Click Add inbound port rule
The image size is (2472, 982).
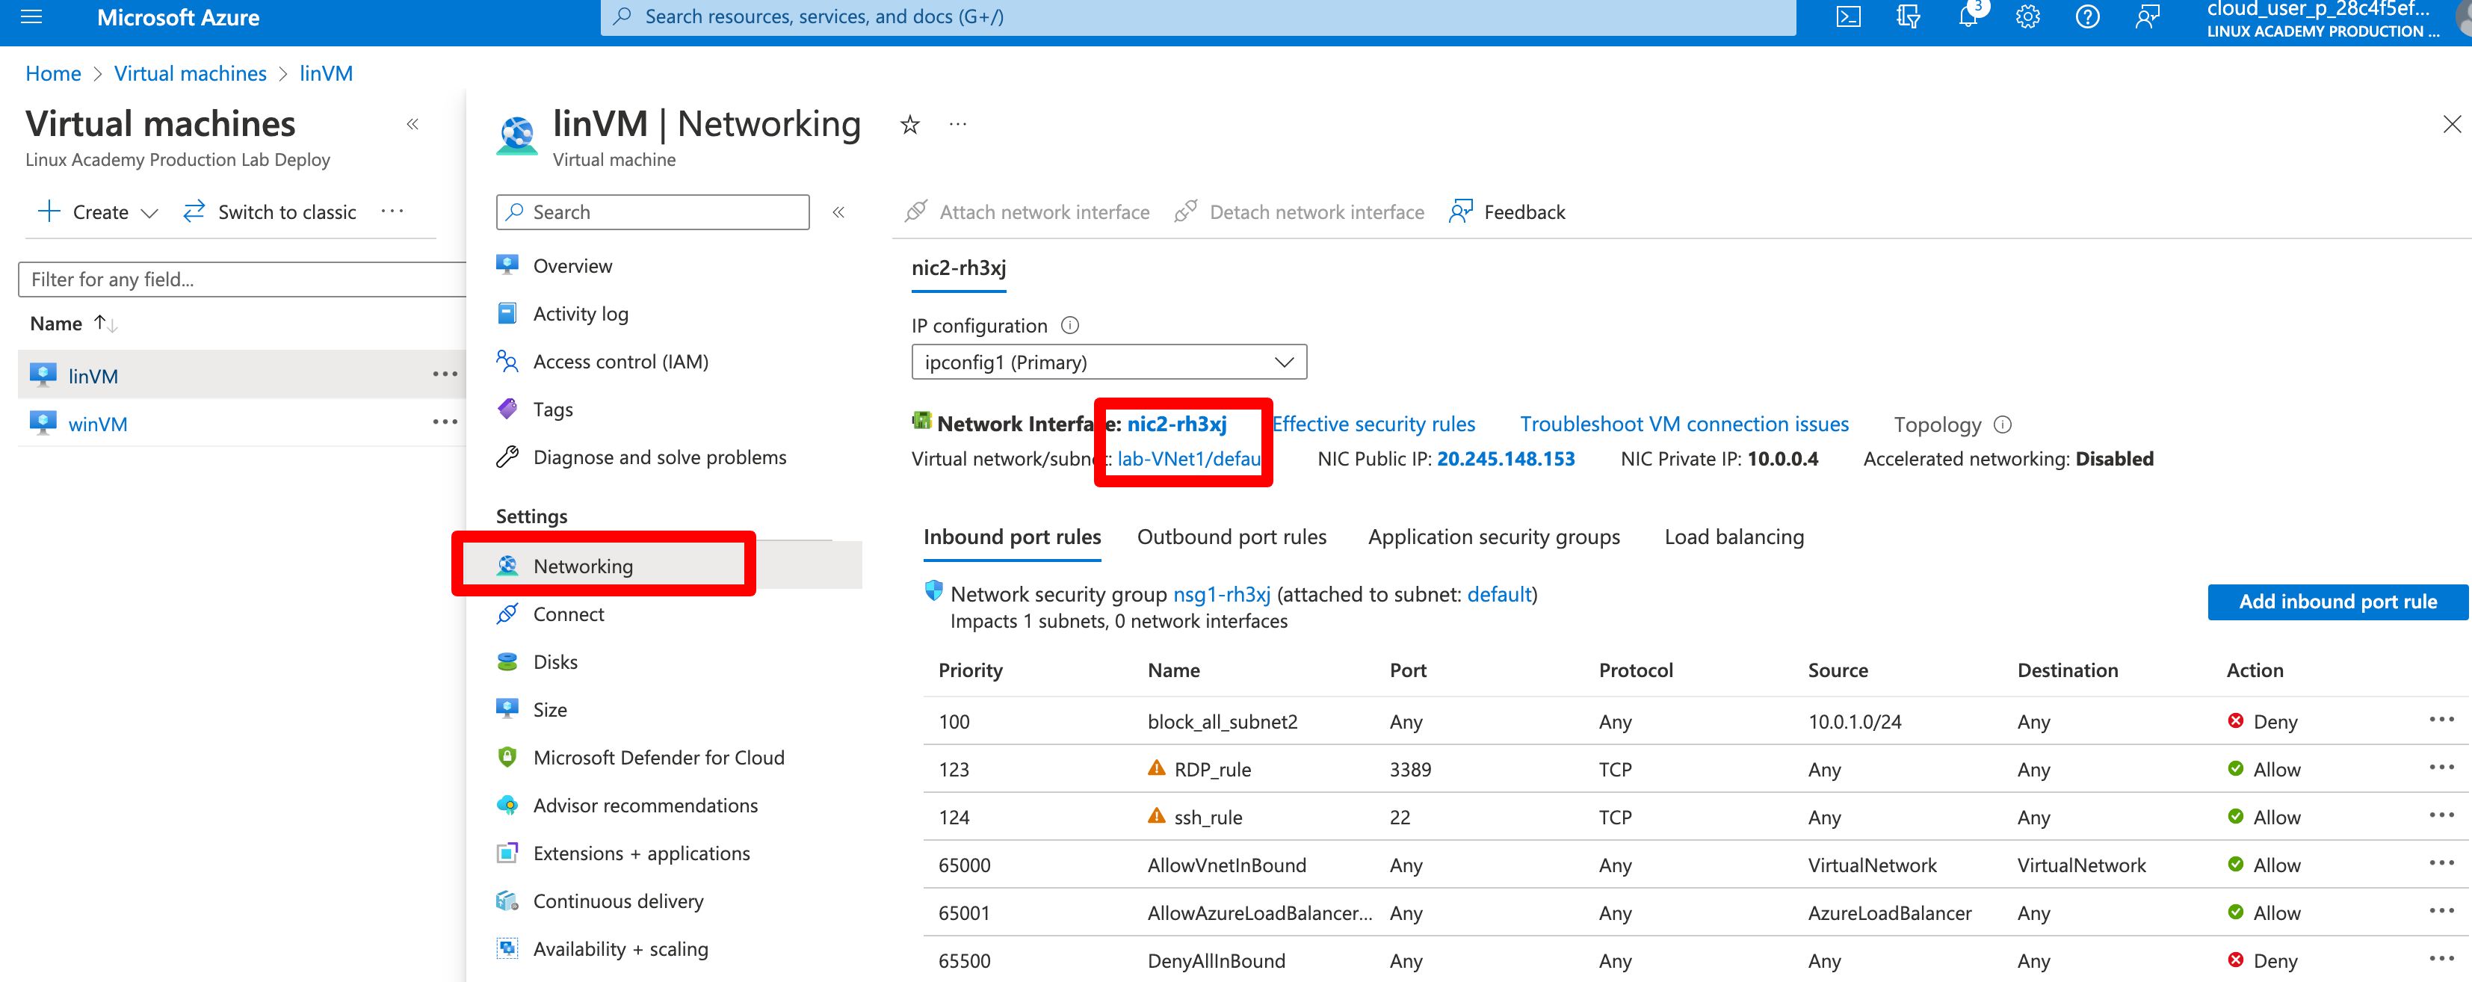pyautogui.click(x=2339, y=602)
